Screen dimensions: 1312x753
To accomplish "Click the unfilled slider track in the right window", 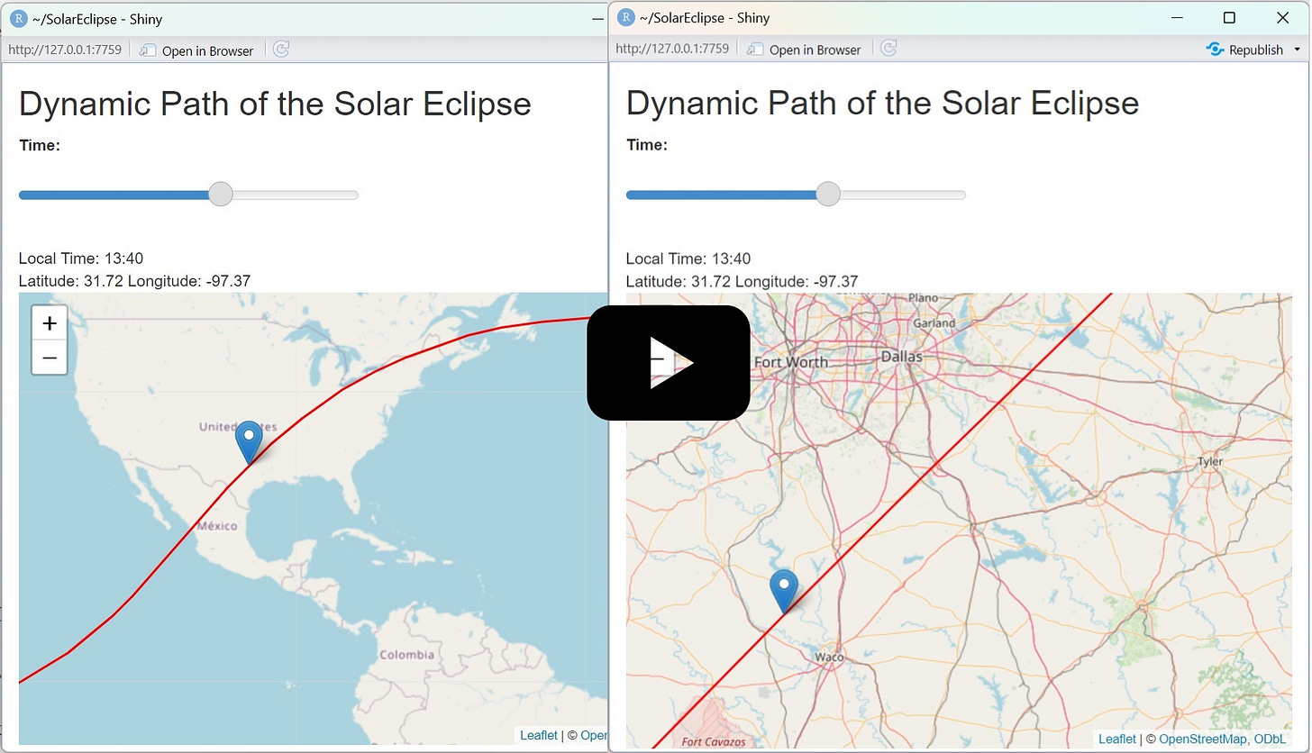I will coord(902,195).
